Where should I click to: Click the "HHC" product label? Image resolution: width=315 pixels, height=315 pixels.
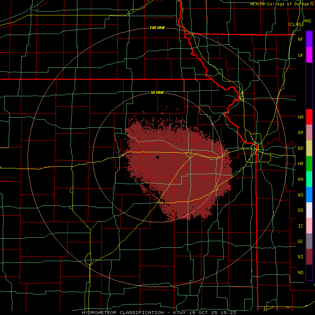tap(308, 21)
